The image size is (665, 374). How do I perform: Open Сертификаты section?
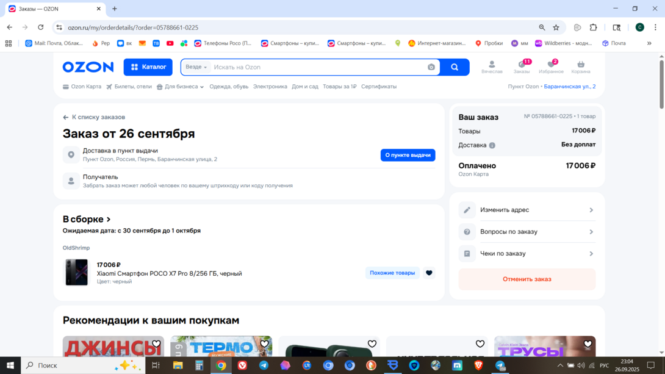coord(379,87)
